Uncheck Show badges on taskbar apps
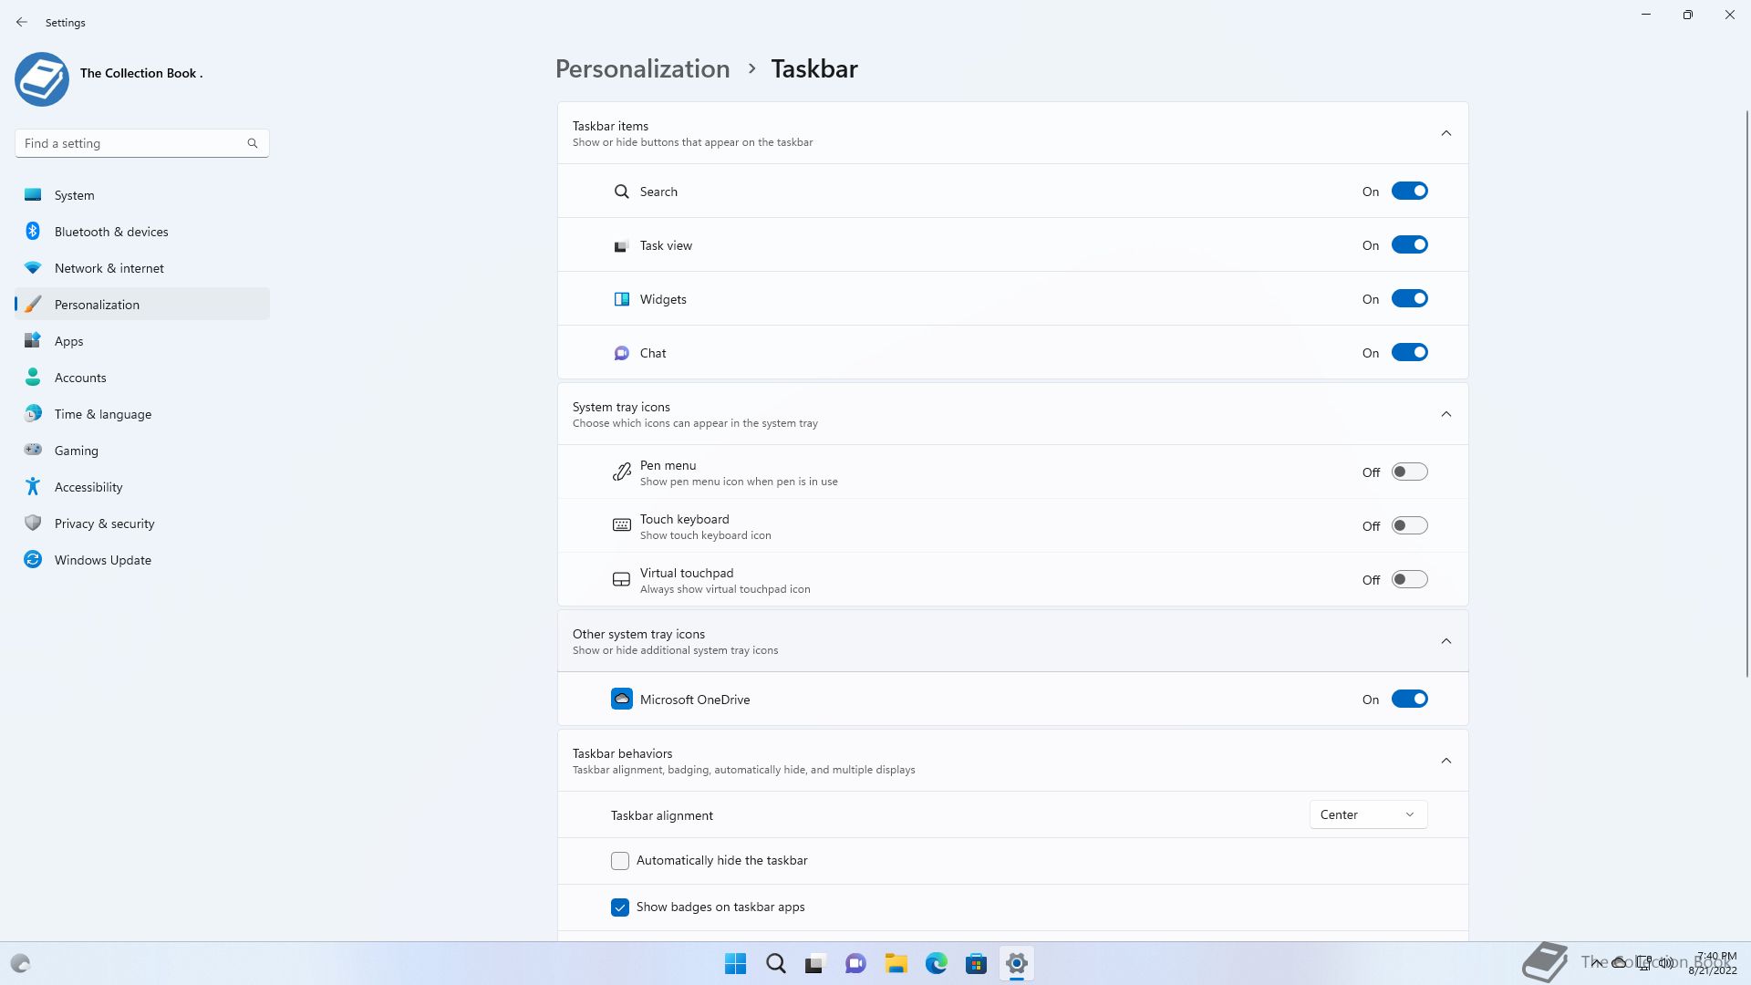The width and height of the screenshot is (1751, 985). tap(620, 907)
